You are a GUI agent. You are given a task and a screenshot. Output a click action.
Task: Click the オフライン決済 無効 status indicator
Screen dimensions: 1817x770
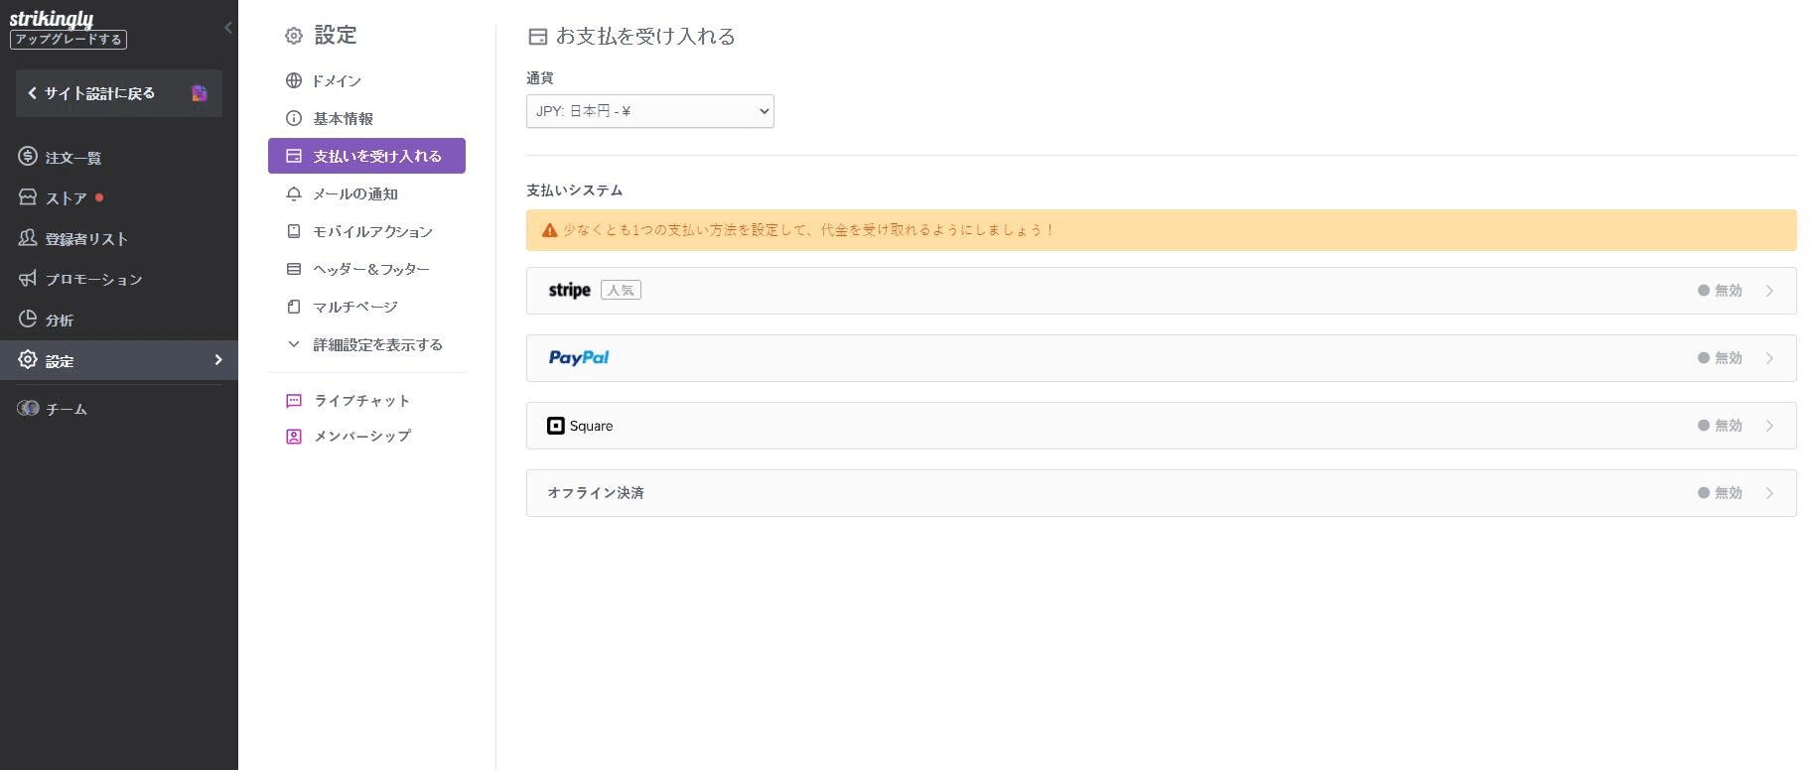coord(1720,493)
